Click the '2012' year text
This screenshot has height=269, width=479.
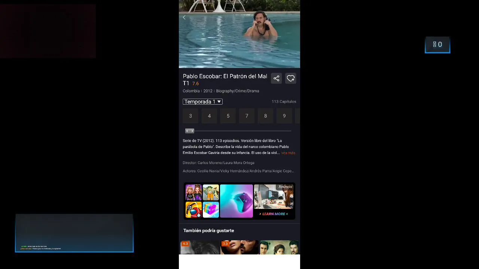click(208, 91)
